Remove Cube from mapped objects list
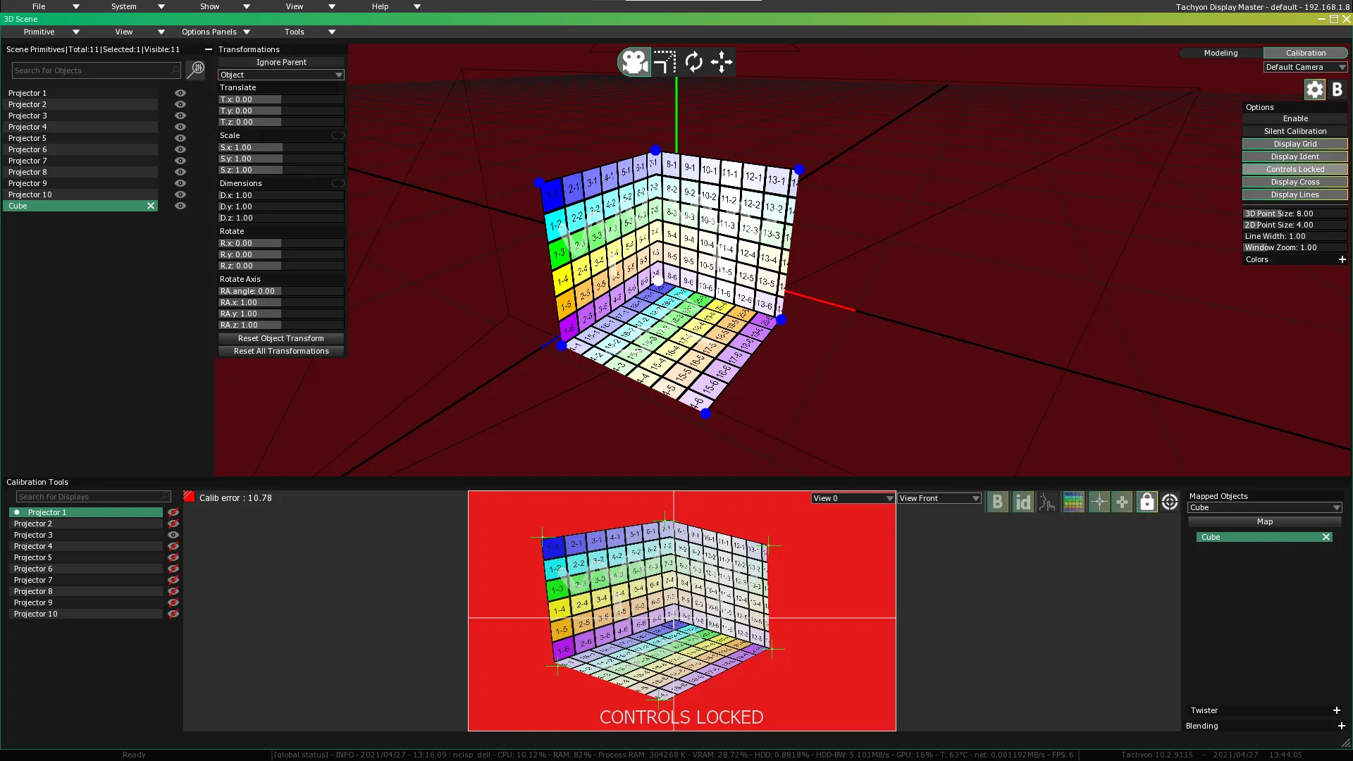 (x=1326, y=537)
